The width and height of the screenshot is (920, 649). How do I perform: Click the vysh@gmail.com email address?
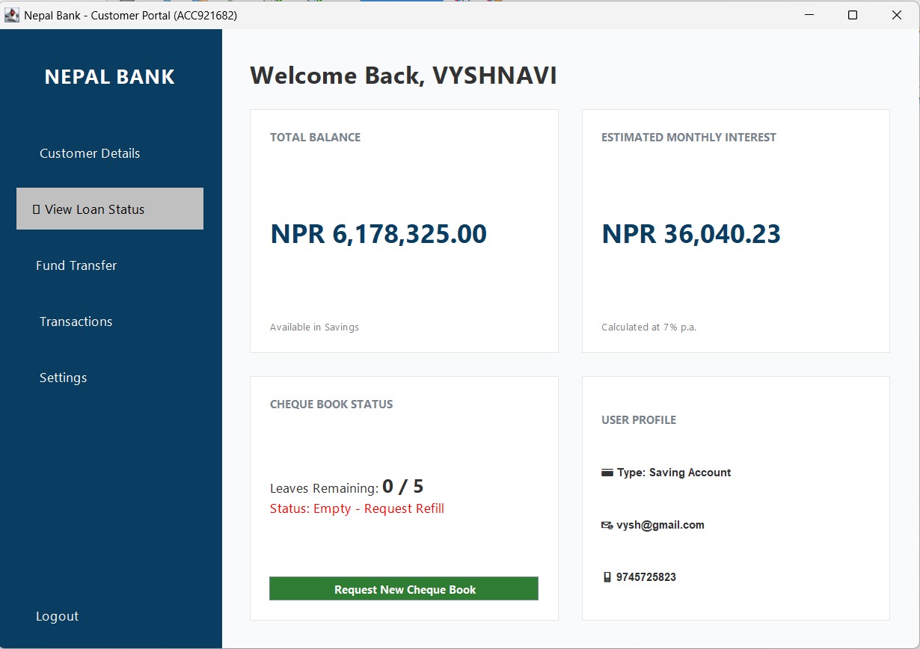click(660, 525)
